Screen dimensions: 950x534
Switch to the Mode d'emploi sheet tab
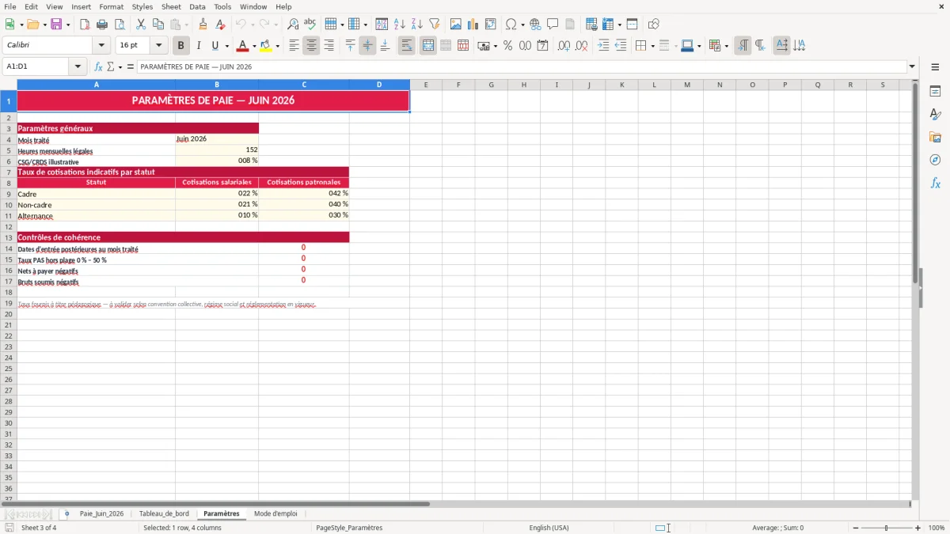pos(275,513)
